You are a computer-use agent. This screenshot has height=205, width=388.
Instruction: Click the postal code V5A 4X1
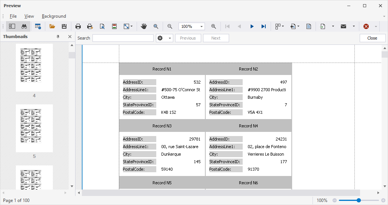pyautogui.click(x=255, y=112)
